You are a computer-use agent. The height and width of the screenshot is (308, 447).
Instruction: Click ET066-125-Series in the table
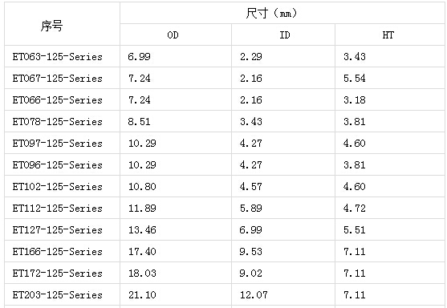coord(57,100)
